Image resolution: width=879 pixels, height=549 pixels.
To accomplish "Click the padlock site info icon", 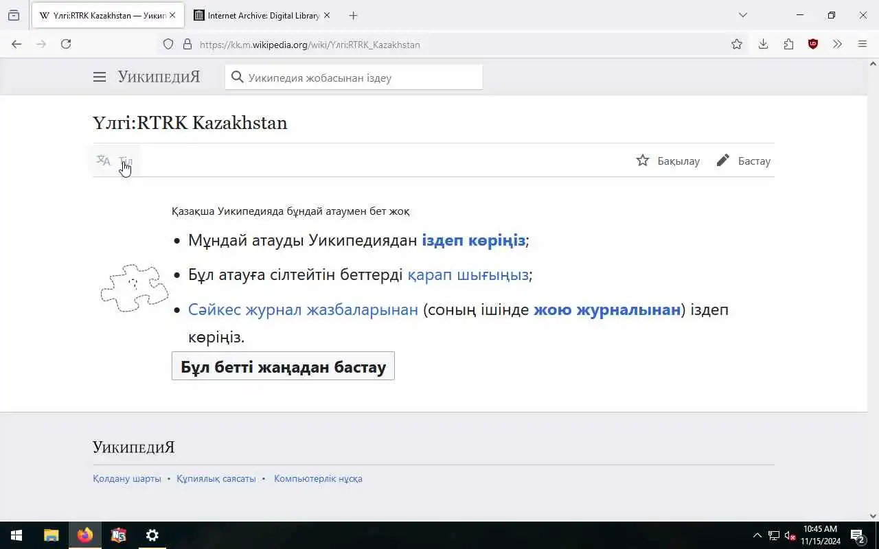I will pos(187,45).
